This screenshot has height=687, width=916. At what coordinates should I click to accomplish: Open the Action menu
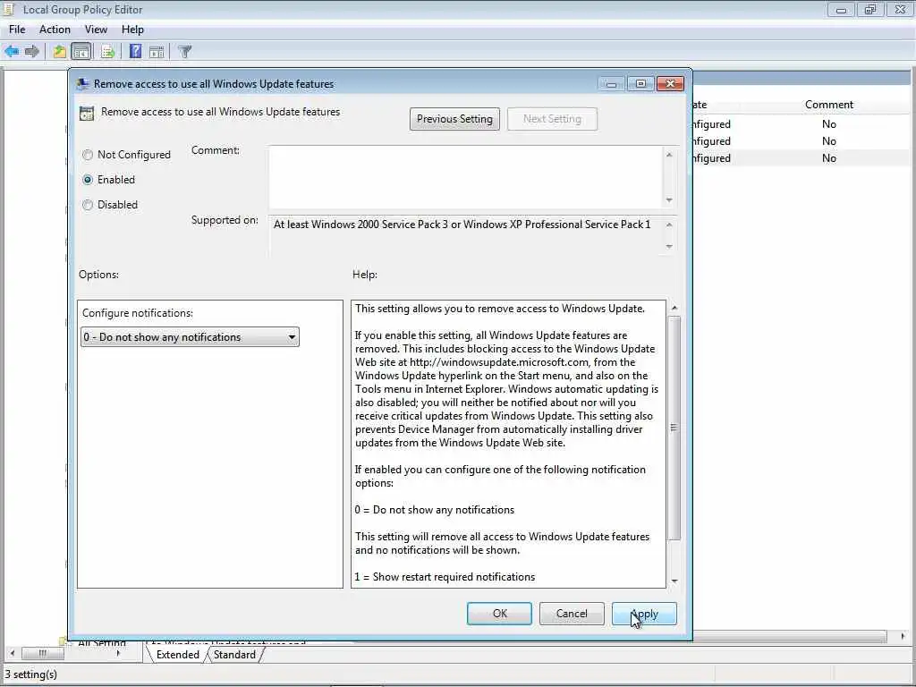55,30
